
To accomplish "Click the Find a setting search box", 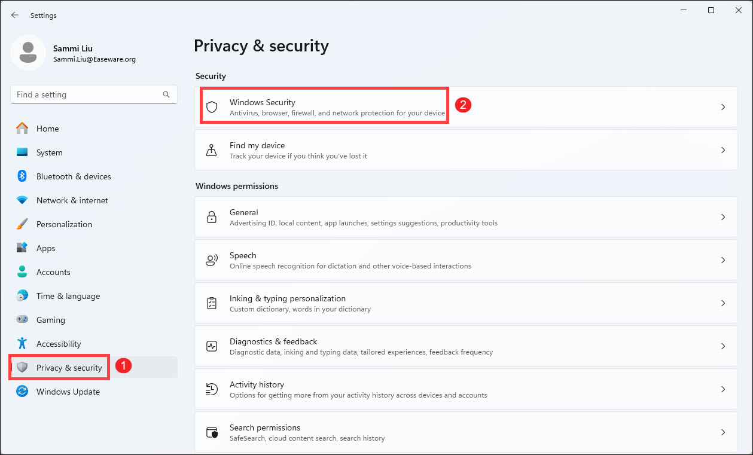I will click(x=87, y=94).
